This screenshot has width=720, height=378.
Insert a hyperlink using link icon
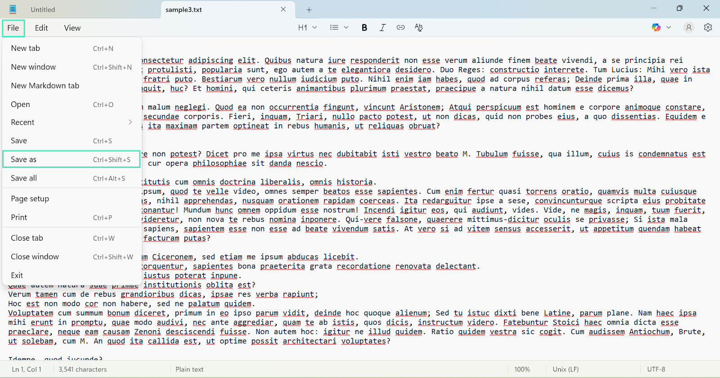400,27
